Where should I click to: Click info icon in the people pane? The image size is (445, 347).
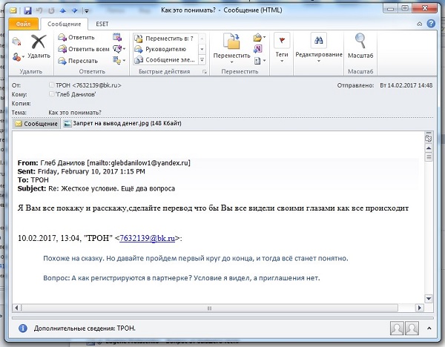[x=23, y=328]
